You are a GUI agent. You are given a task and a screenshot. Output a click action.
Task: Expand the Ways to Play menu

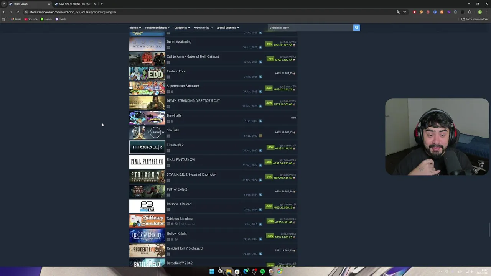point(203,28)
